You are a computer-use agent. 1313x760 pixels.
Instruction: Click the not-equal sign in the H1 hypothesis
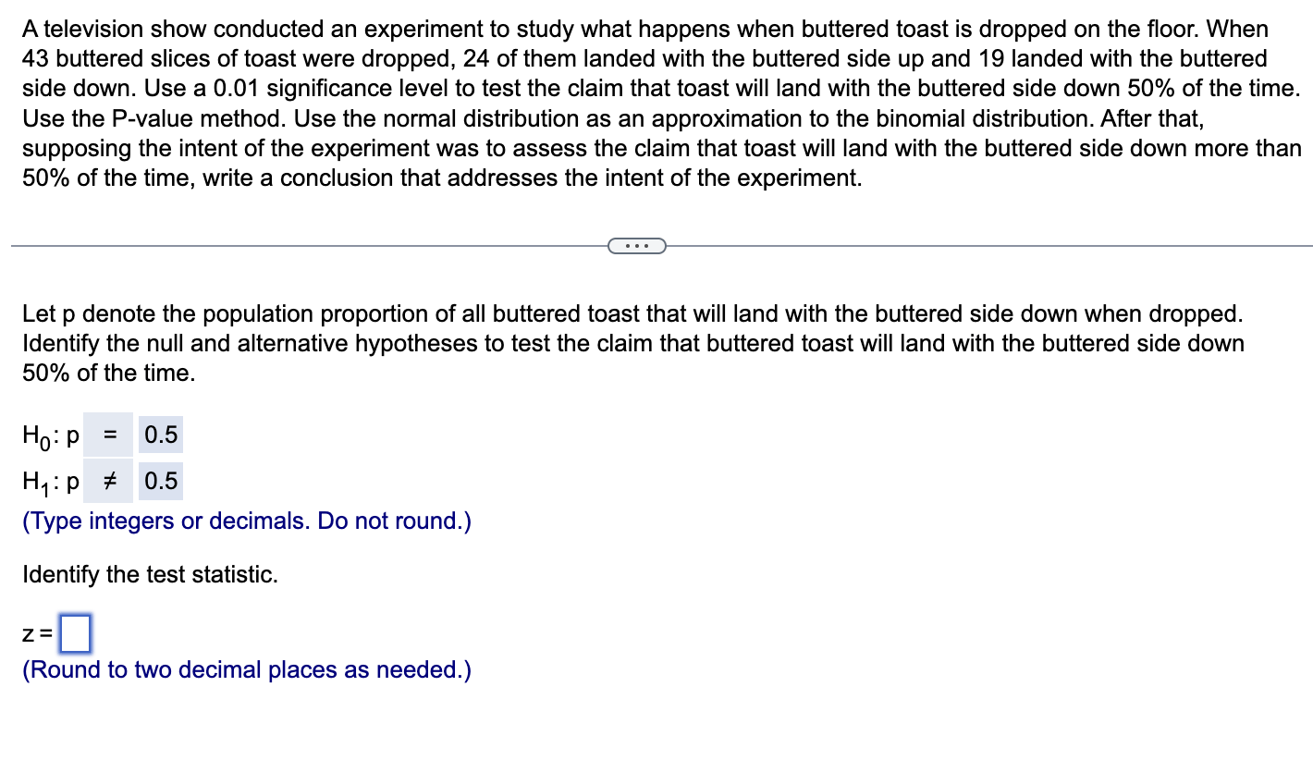coord(108,481)
